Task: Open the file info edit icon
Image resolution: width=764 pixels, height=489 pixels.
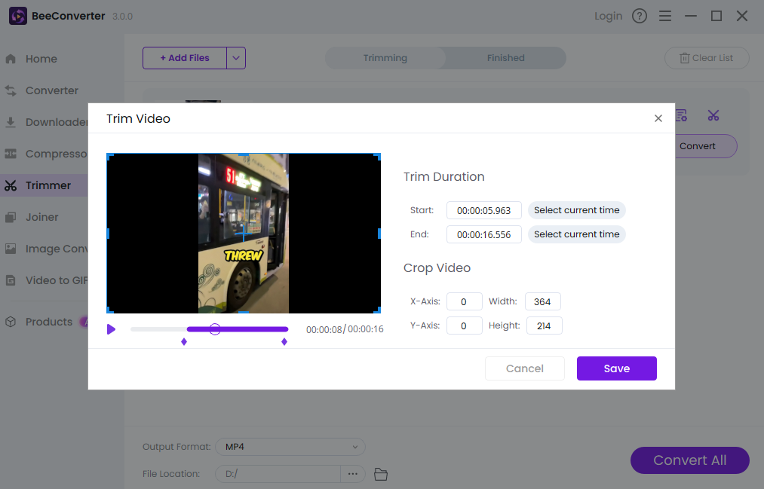Action: click(681, 115)
